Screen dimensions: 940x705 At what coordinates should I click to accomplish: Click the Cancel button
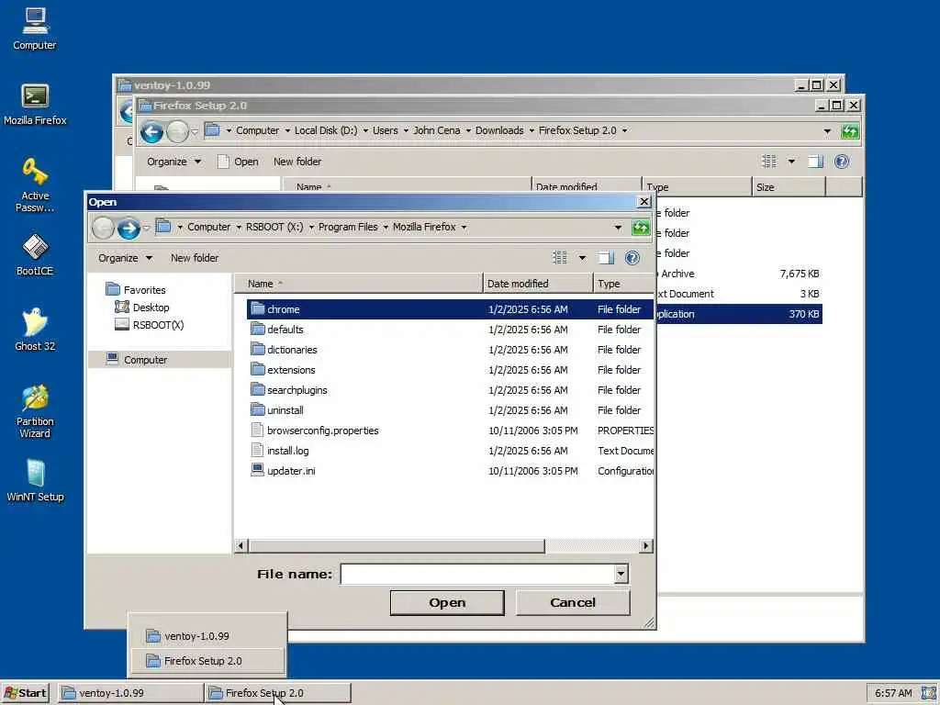573,602
